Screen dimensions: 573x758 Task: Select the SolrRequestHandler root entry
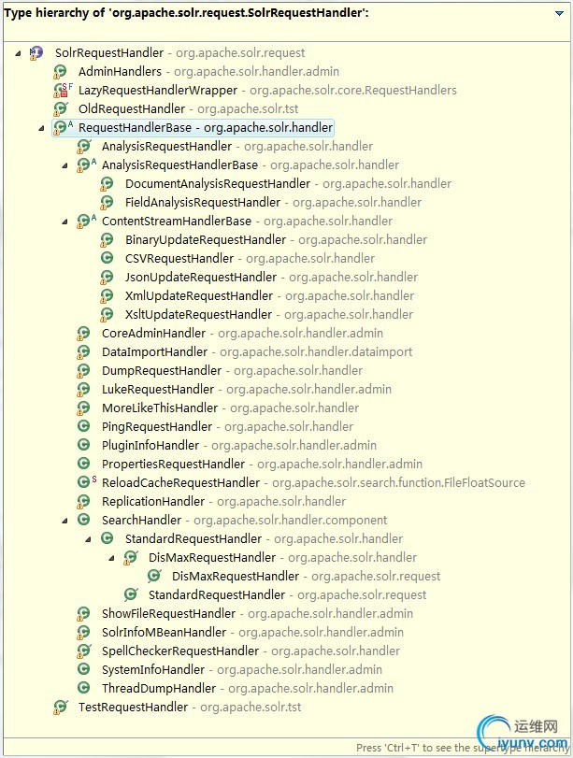tap(179, 52)
